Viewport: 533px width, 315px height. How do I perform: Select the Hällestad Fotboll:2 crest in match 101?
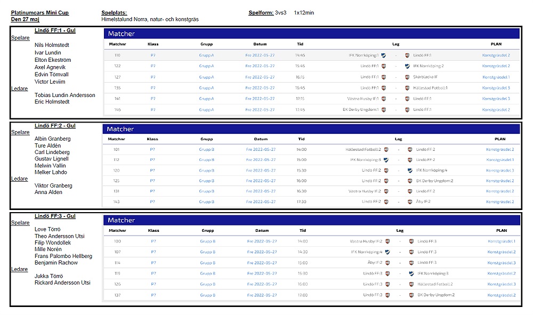386,150
